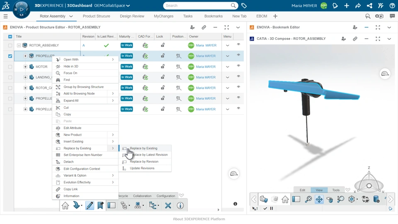398x224 pixels.
Task: Toggle the select-all checkbox in the table header
Action: [x=10, y=37]
